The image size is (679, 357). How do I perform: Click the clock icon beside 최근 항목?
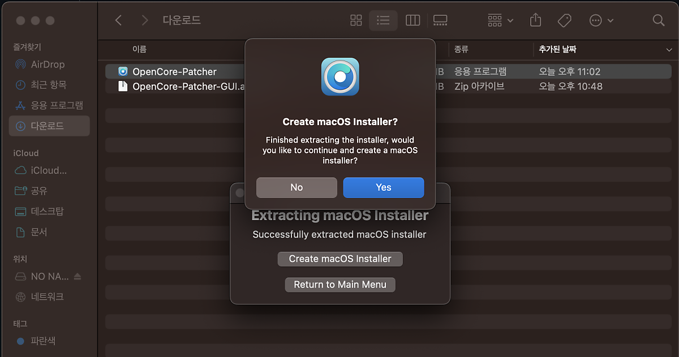[20, 85]
